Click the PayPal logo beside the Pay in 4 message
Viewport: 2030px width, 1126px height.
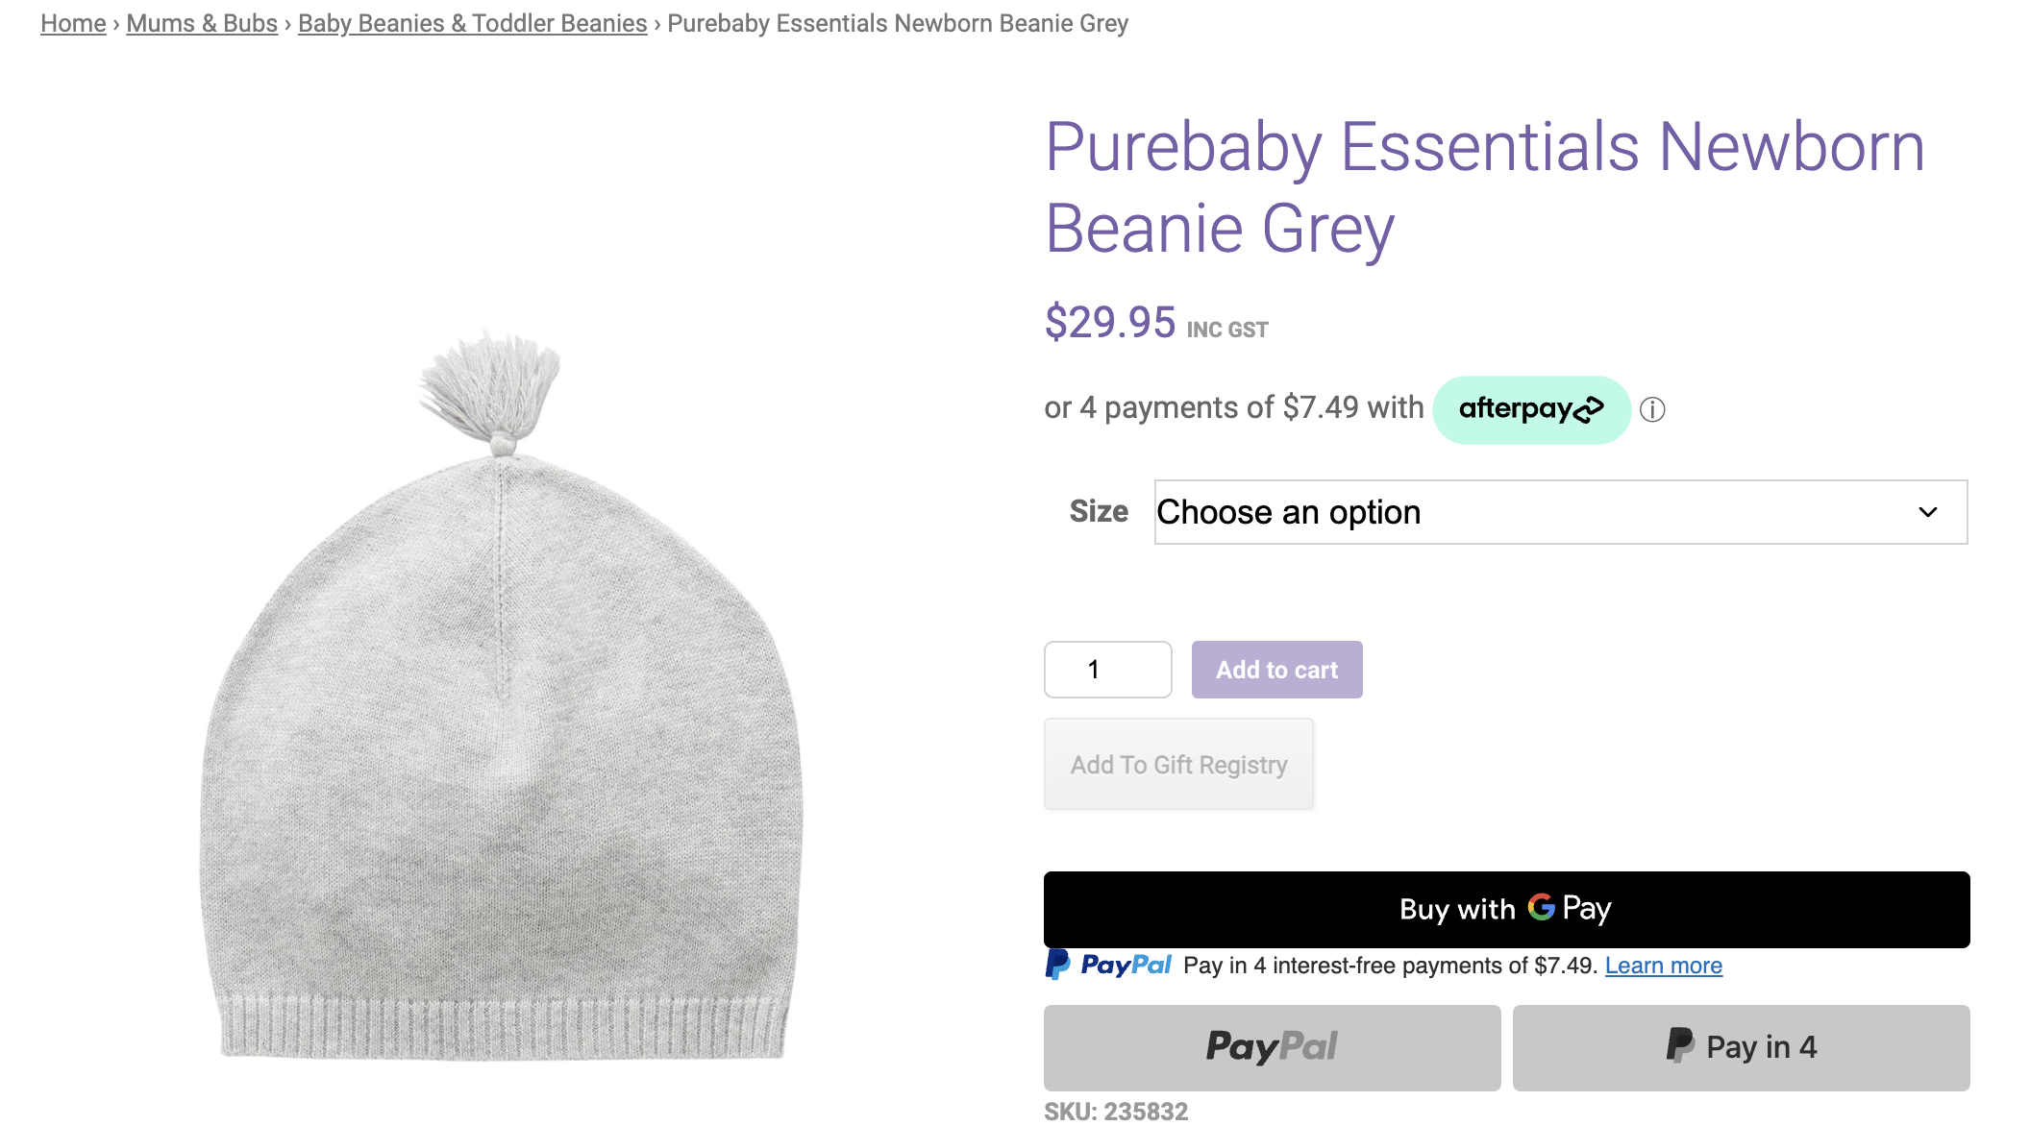coord(1109,965)
